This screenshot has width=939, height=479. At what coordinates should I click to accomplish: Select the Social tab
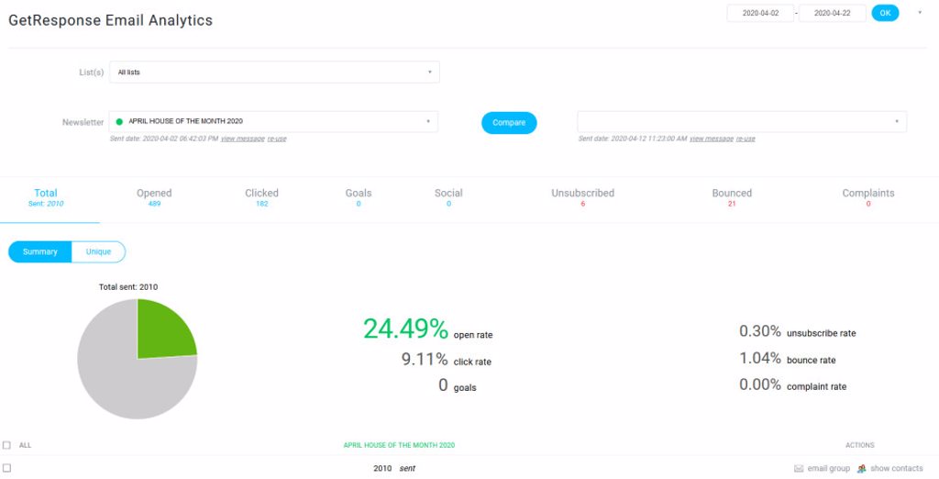448,198
